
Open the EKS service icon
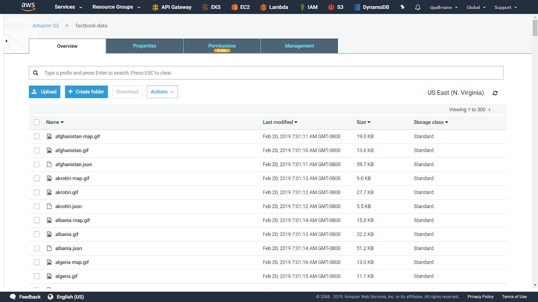coord(211,7)
